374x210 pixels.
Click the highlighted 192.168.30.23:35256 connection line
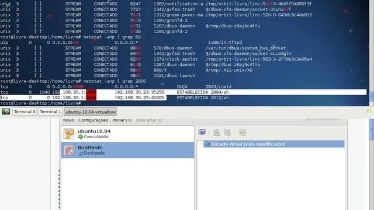pyautogui.click(x=183, y=92)
